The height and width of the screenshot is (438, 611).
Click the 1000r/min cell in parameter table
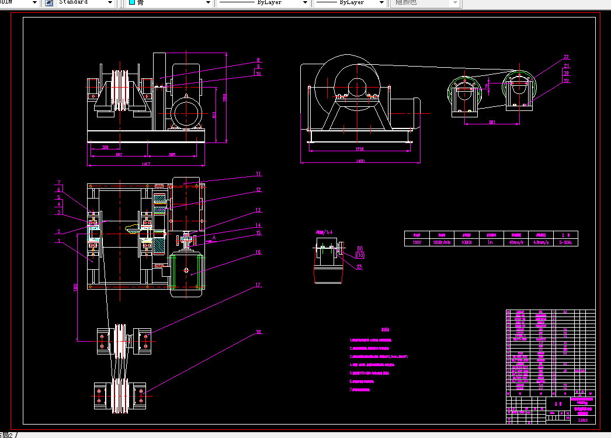442,242
